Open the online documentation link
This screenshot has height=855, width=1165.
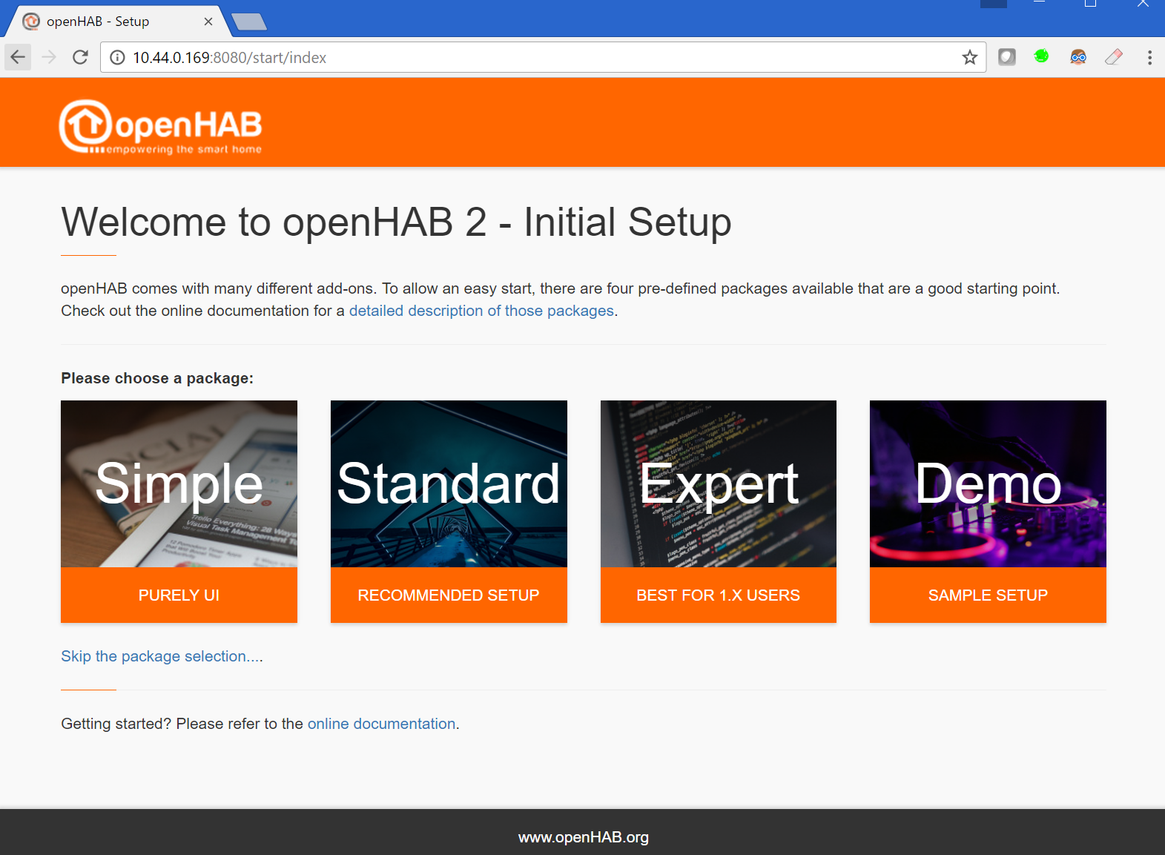(x=381, y=724)
